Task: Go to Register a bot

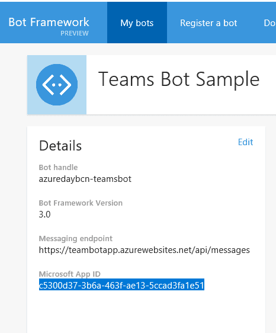Action: pos(208,23)
